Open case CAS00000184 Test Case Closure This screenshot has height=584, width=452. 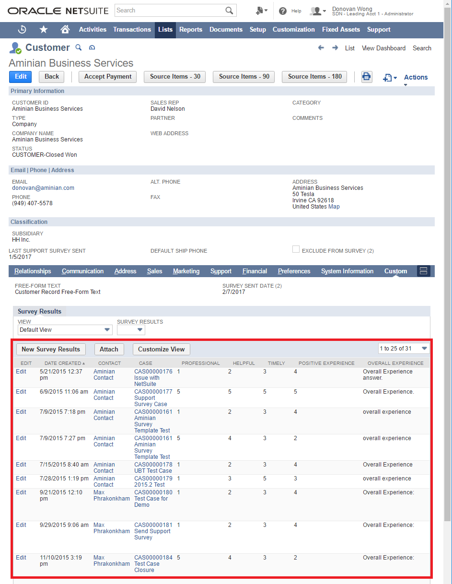point(153,564)
